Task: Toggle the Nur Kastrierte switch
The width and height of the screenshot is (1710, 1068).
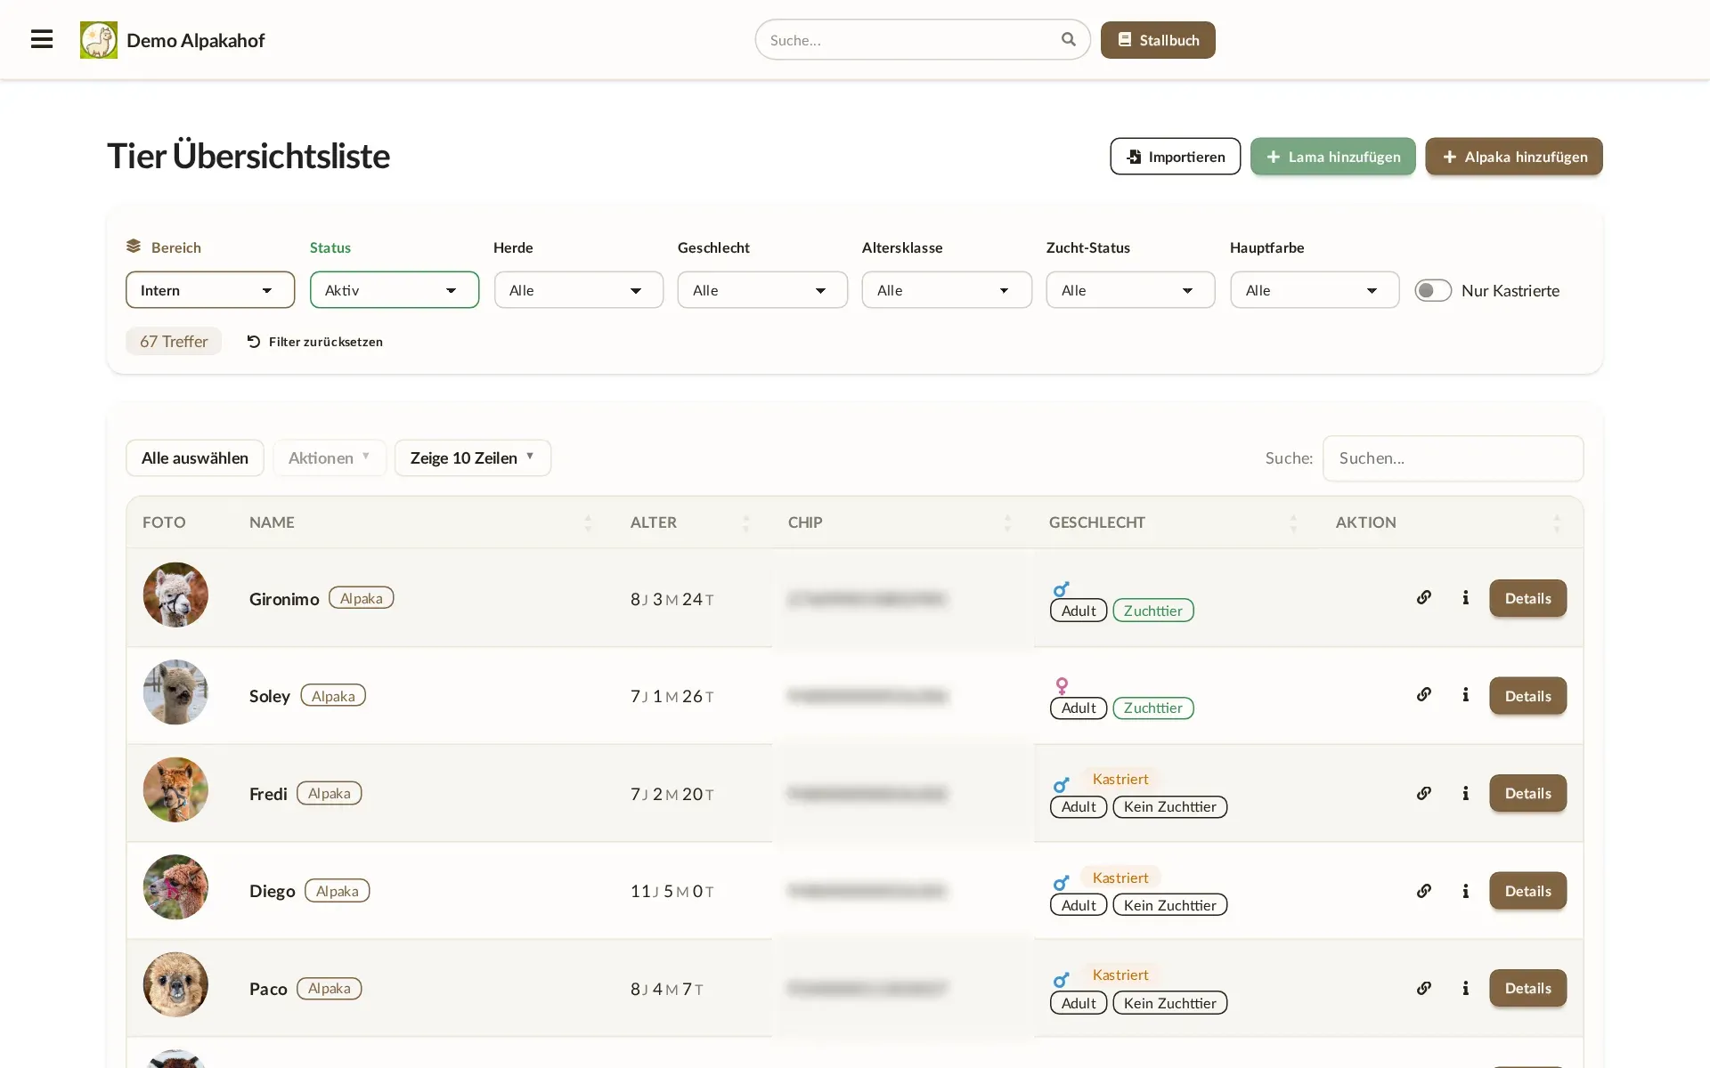Action: coord(1433,290)
